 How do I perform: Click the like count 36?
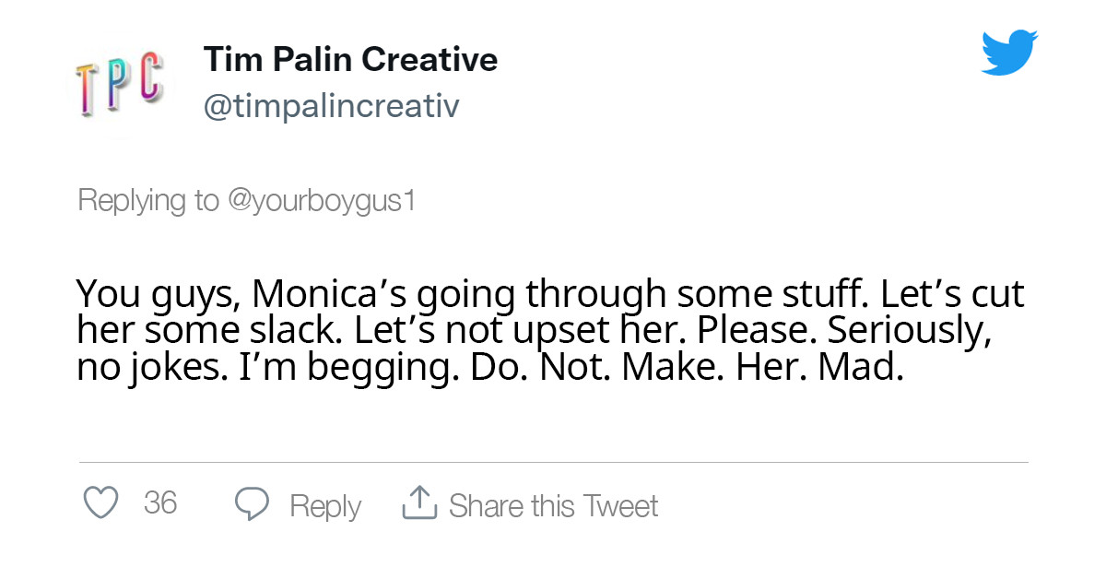tap(160, 503)
